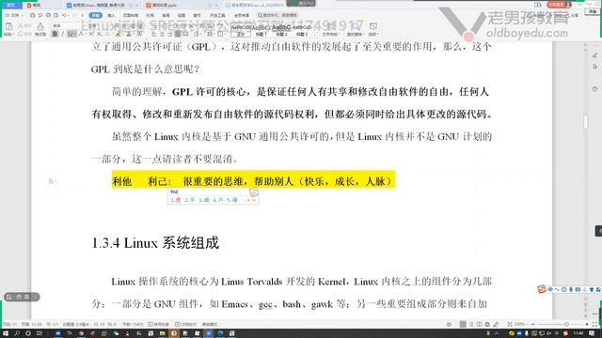Click the zoom in plus button
Viewport: 602px width, 338px height.
point(587,324)
